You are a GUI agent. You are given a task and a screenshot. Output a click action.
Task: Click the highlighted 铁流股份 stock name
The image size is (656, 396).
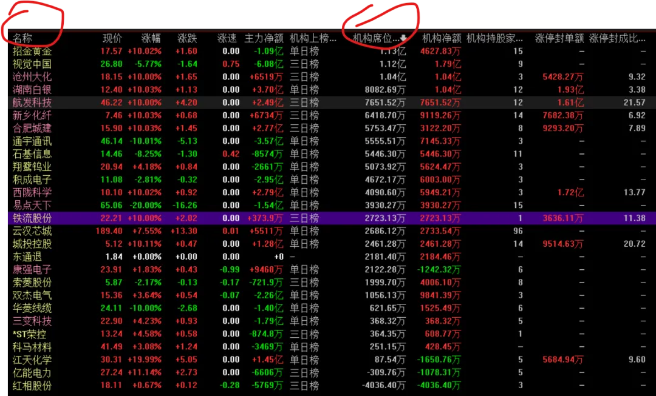tap(32, 218)
